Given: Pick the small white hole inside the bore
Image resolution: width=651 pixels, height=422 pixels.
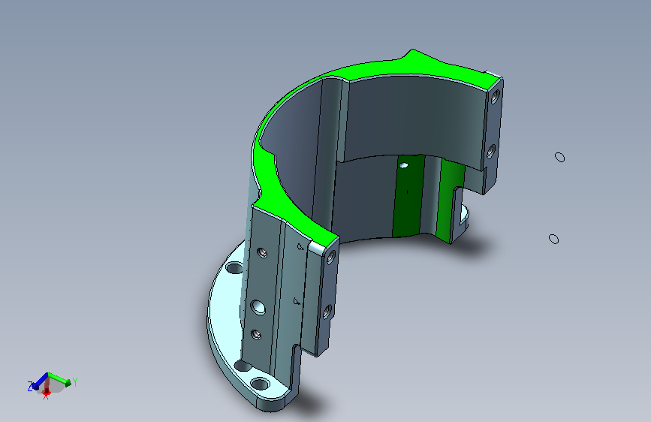Looking at the screenshot, I should [x=403, y=165].
